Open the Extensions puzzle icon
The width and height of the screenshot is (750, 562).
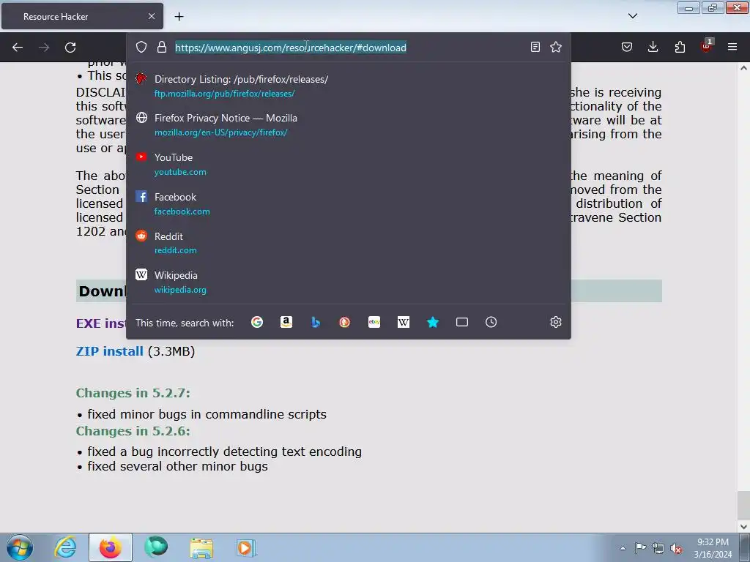tap(680, 47)
